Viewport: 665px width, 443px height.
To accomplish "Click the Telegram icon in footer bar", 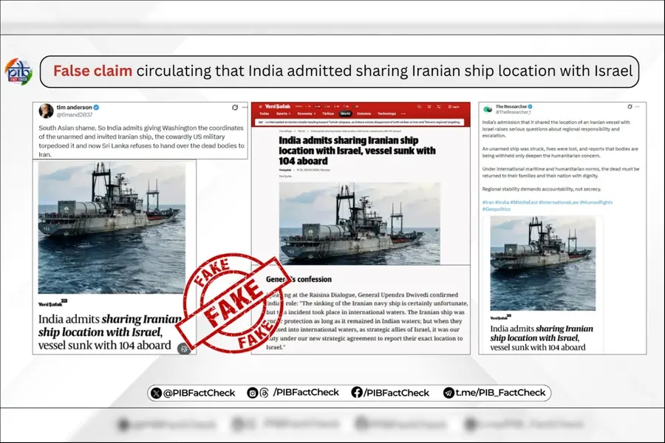I will pos(449,393).
